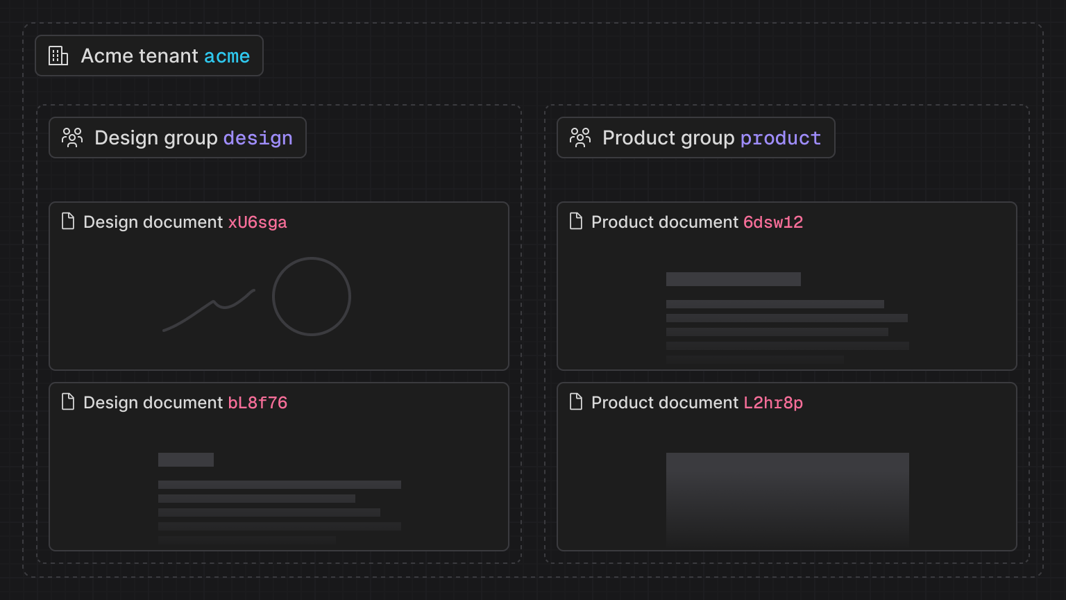The width and height of the screenshot is (1066, 600).
Task: Click the building icon next to Acme tenant
Action: point(58,56)
